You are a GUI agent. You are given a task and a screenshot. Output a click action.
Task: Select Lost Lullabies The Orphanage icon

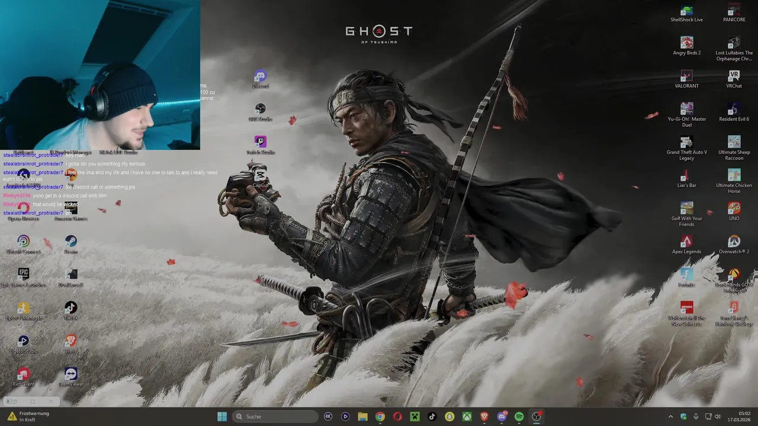coord(734,49)
